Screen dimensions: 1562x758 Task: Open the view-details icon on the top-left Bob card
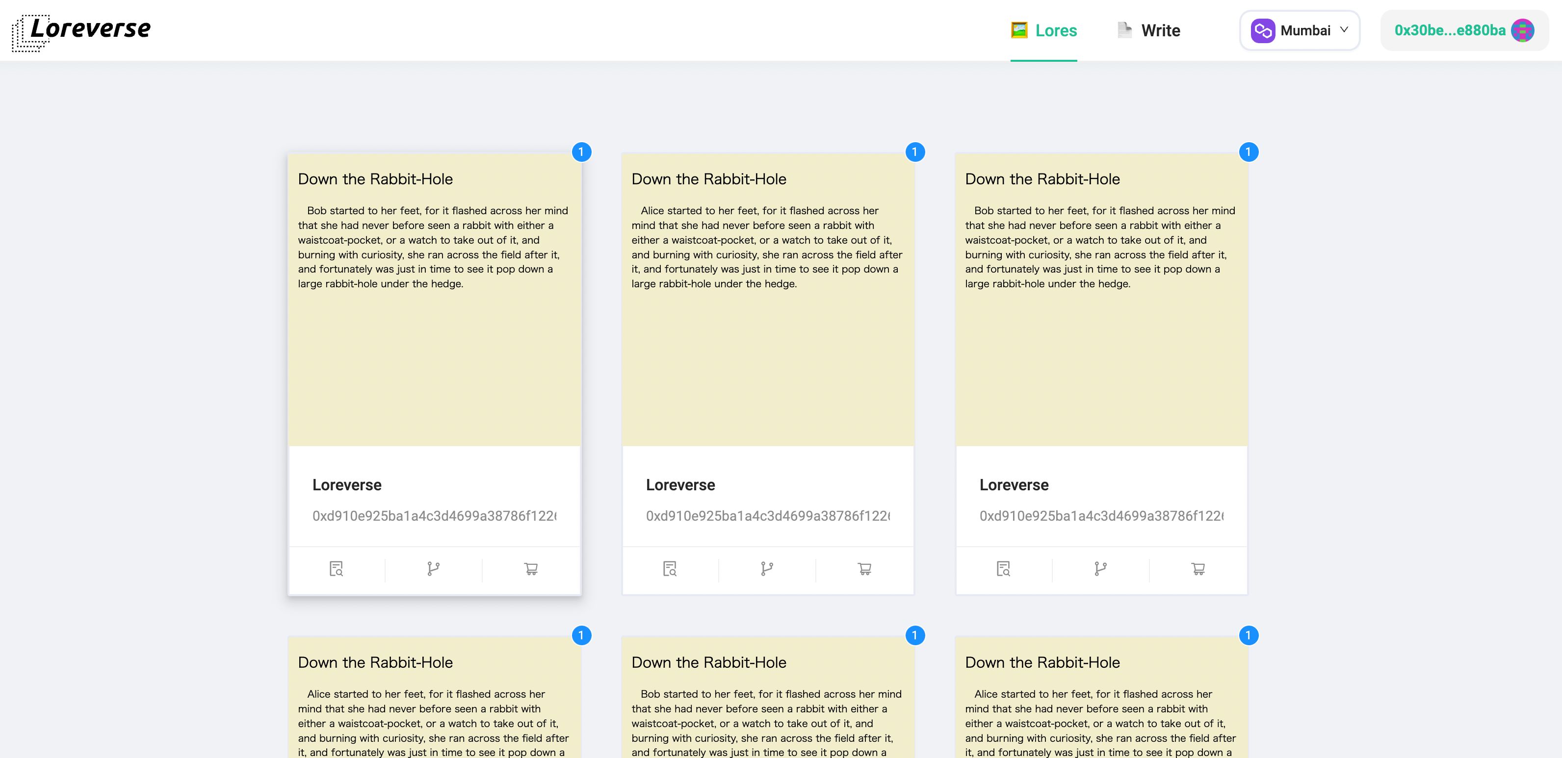336,569
